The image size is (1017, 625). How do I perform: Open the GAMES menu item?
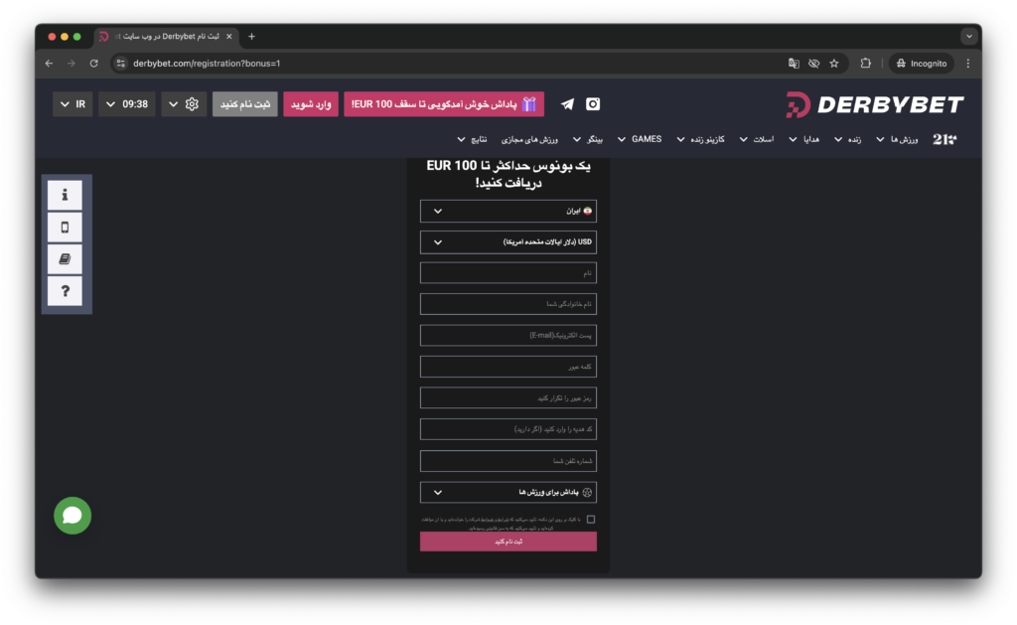pyautogui.click(x=641, y=139)
